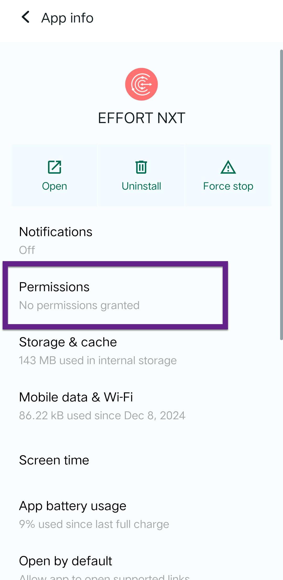Viewport: 283px width, 580px height.
Task: Tap the back arrow in header
Action: click(x=26, y=17)
